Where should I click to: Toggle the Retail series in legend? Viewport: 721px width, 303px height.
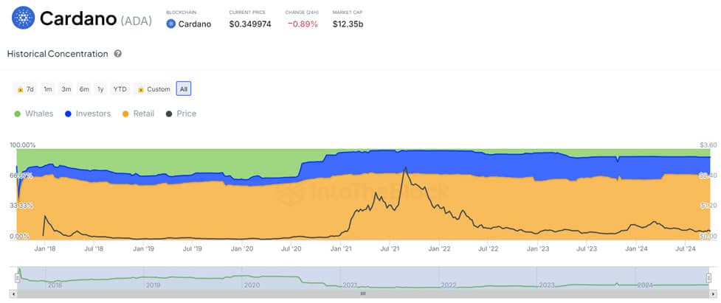click(138, 114)
